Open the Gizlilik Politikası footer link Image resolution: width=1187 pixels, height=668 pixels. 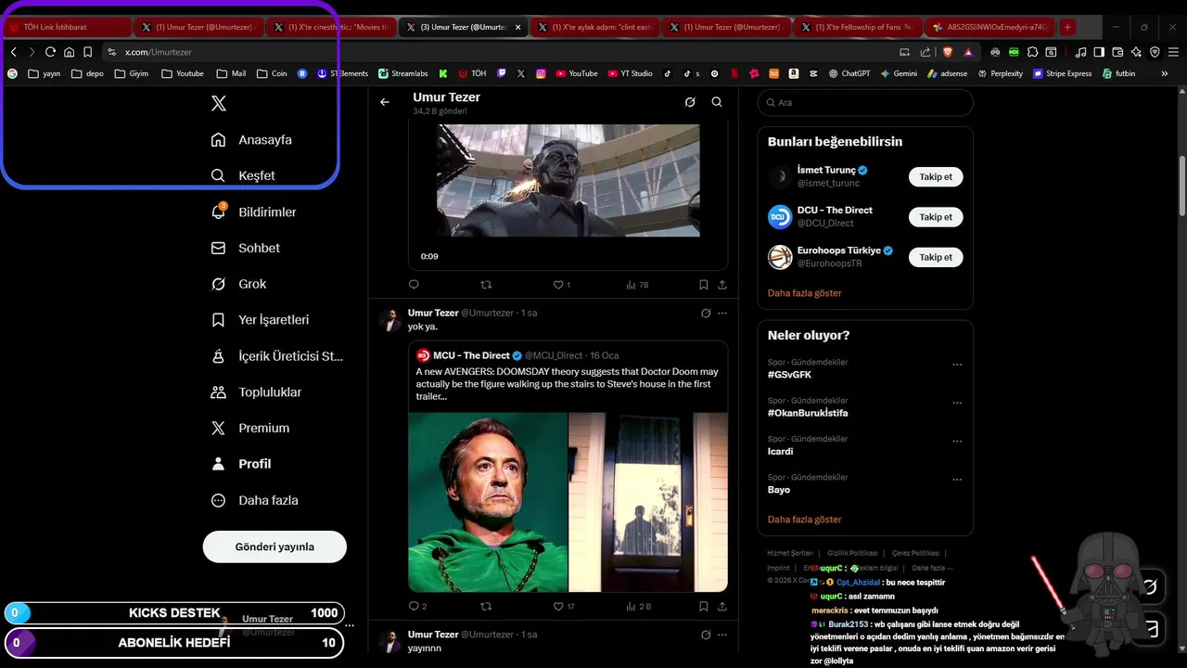[x=852, y=553]
